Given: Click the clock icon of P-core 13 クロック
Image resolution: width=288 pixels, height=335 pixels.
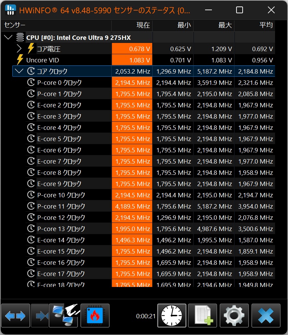Looking at the screenshot, I should point(31,229).
